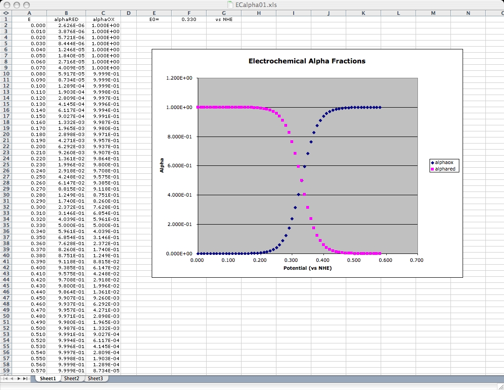Click chart title Electrochemical Alpha Fractions
Viewport: 504px width, 390px height.
coord(307,61)
